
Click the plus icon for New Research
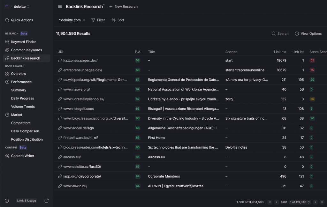111,6
